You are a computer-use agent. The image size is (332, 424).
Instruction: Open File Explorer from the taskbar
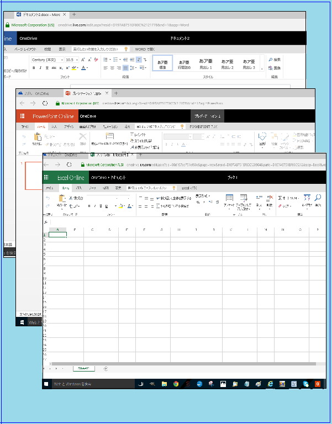pyautogui.click(x=164, y=384)
